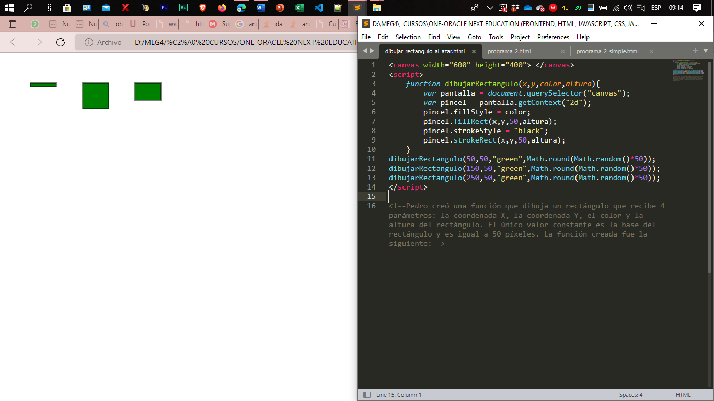This screenshot has height=401, width=714.
Task: Add a new tab with plus button
Action: coord(695,51)
